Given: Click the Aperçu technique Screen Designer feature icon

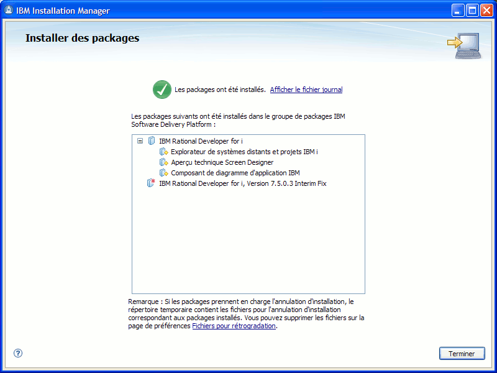Looking at the screenshot, I should (163, 162).
